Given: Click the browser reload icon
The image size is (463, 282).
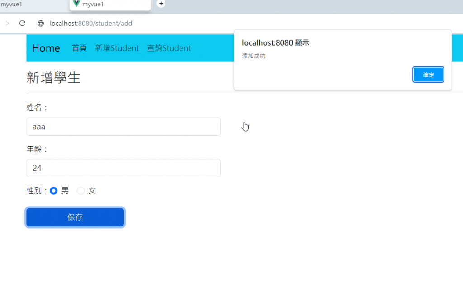Looking at the screenshot, I should point(22,23).
